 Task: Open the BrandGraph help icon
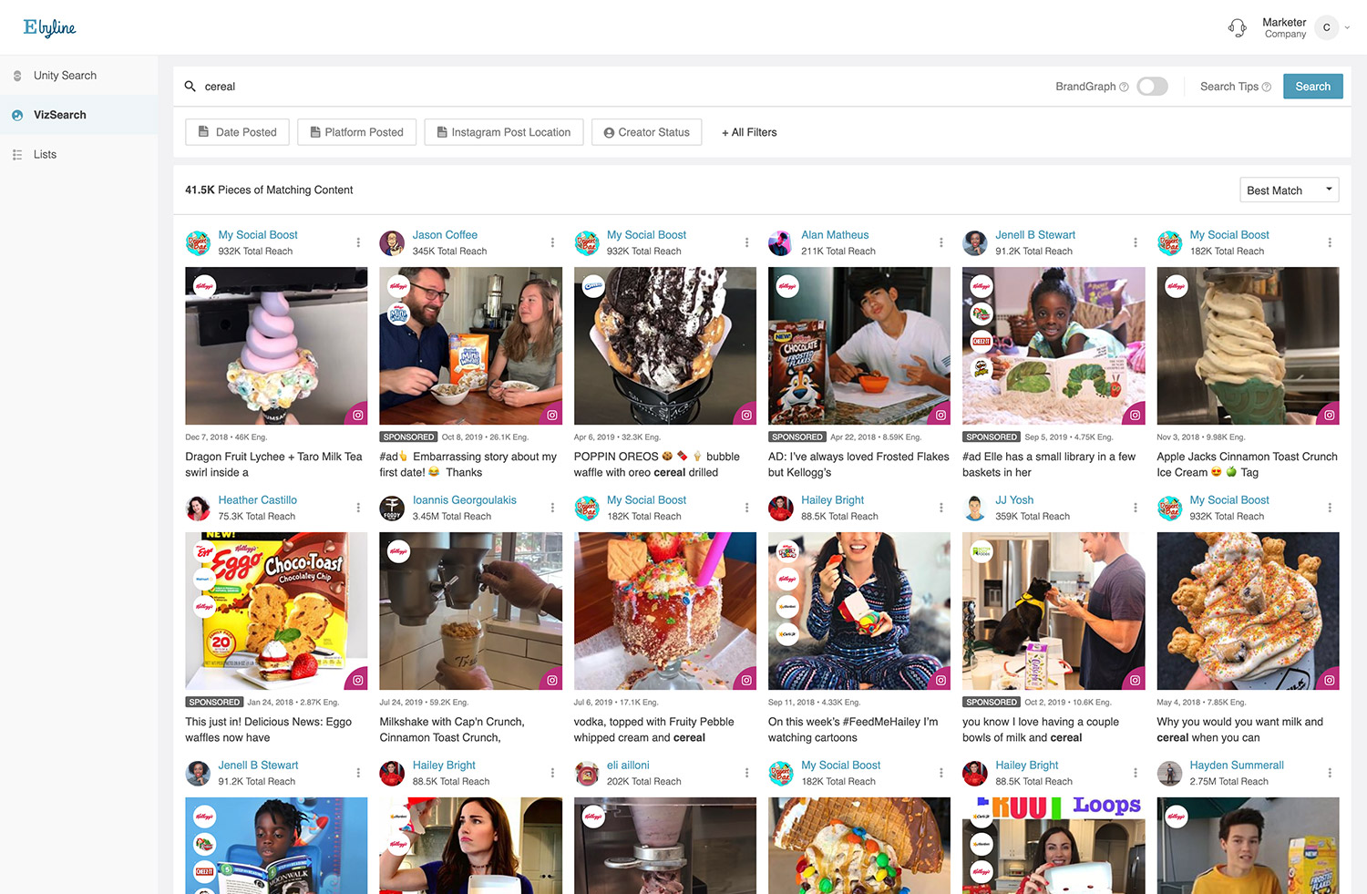[1124, 87]
